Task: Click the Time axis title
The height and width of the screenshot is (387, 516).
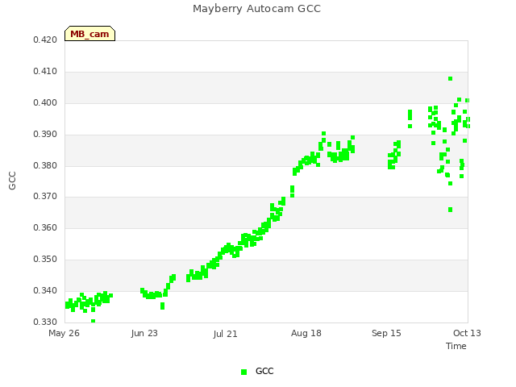Action: 456,346
